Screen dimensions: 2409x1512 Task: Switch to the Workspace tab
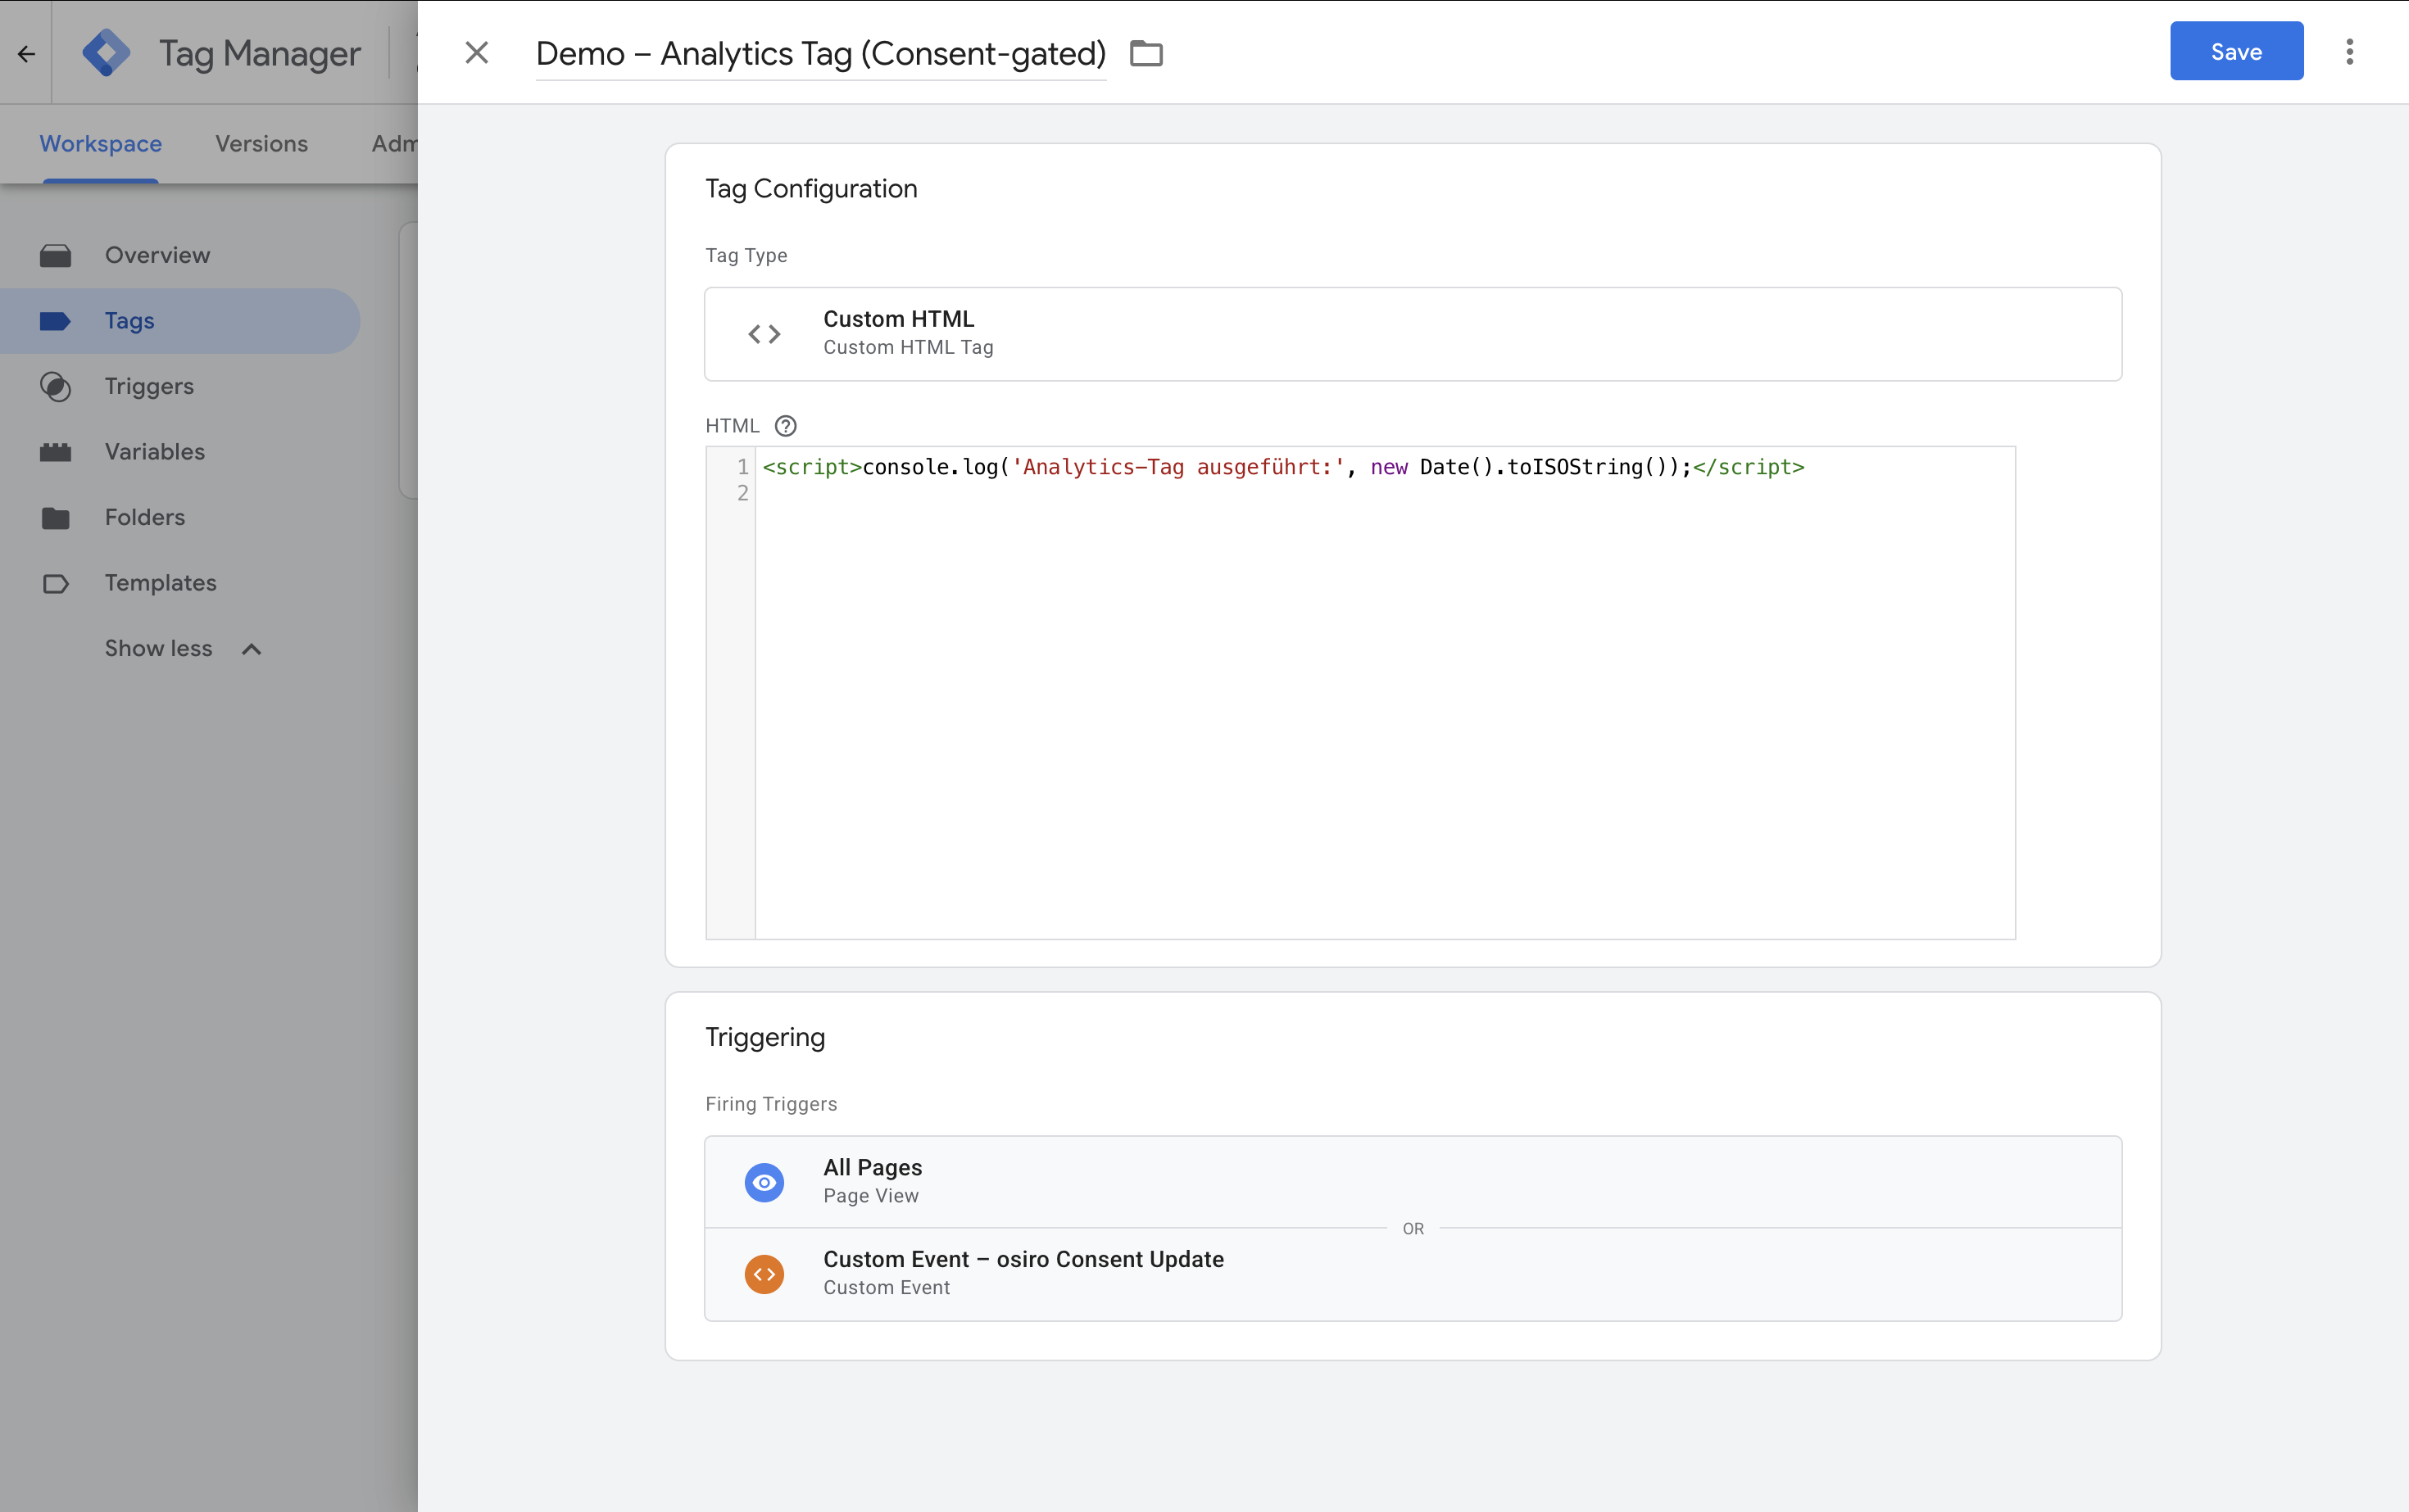coord(100,144)
